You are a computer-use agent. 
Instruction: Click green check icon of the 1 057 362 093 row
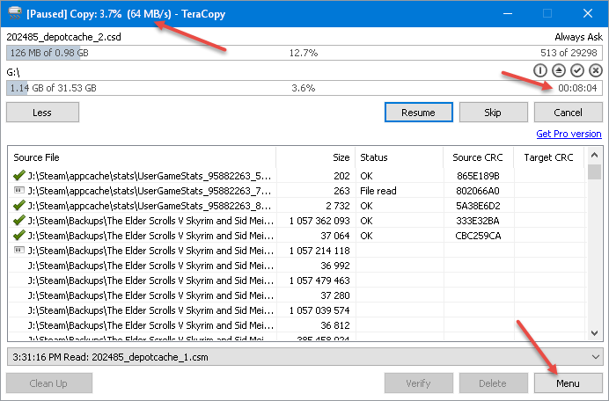pos(18,221)
